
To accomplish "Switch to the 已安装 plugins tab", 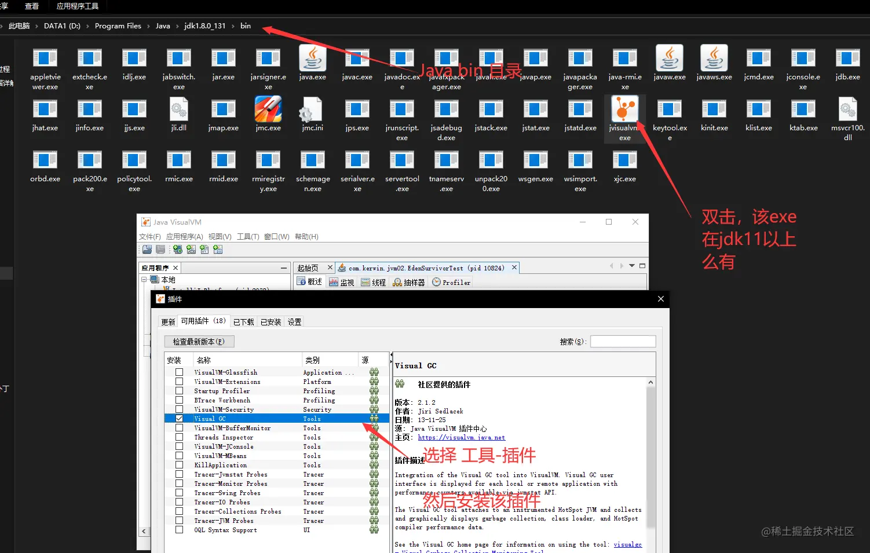I will [x=270, y=322].
